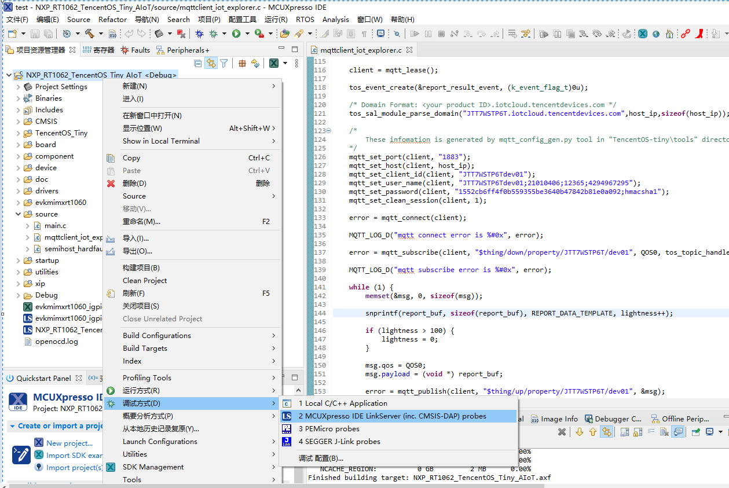Expand the CMSIS folder node
The height and width of the screenshot is (488, 729).
[19, 122]
